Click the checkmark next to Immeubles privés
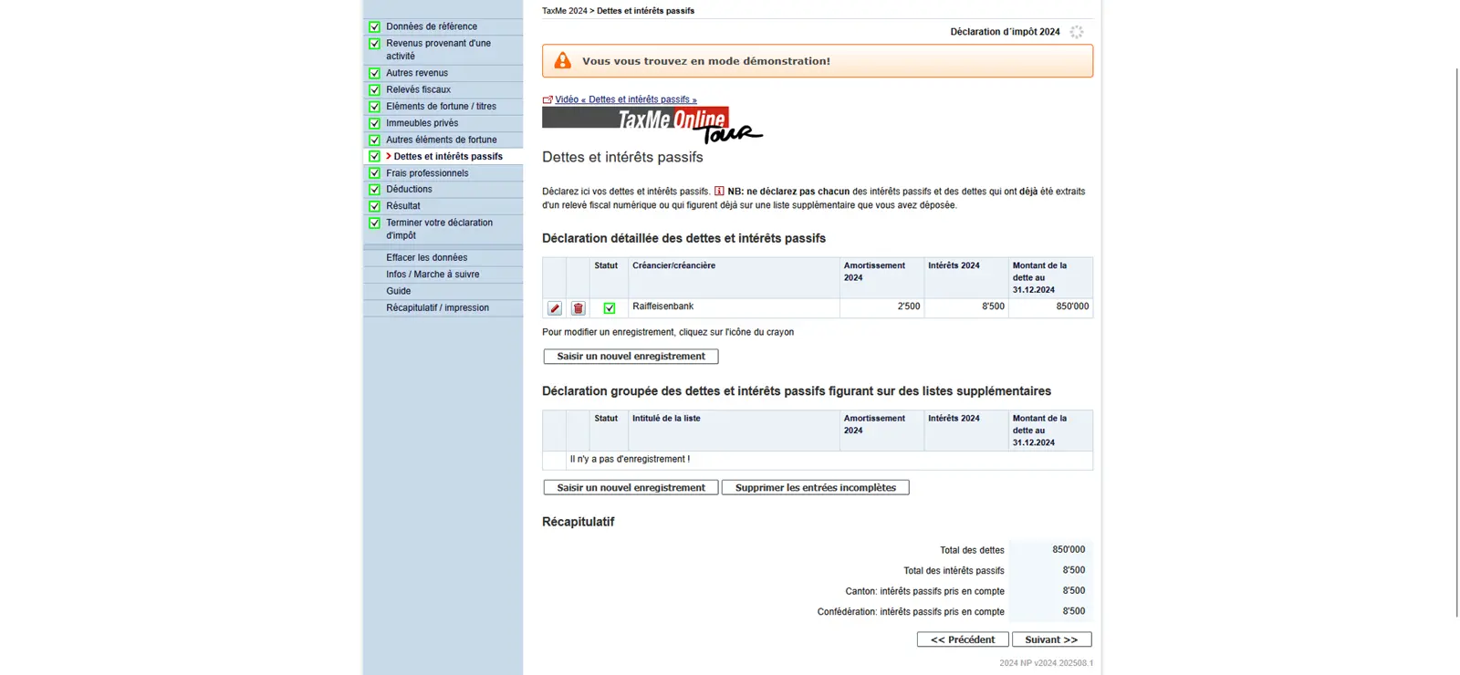The image size is (1460, 675). (374, 123)
